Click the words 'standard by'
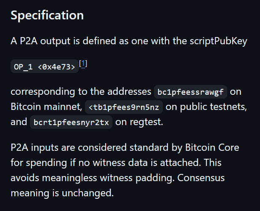Image resolution: width=260 pixels, height=211 pixels. click(156, 147)
